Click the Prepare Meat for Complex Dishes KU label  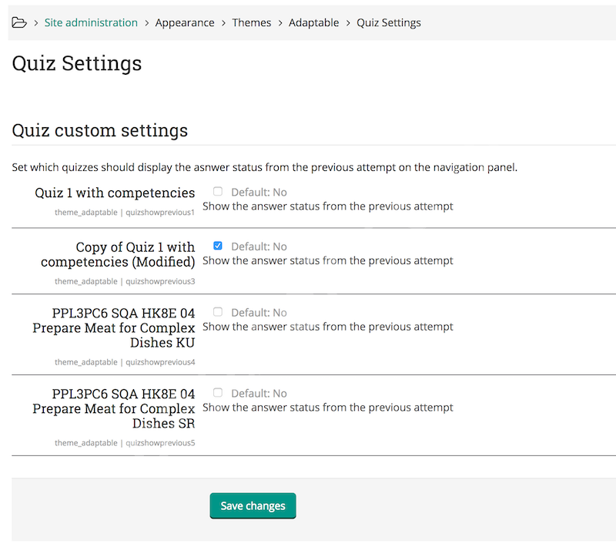[x=113, y=327]
